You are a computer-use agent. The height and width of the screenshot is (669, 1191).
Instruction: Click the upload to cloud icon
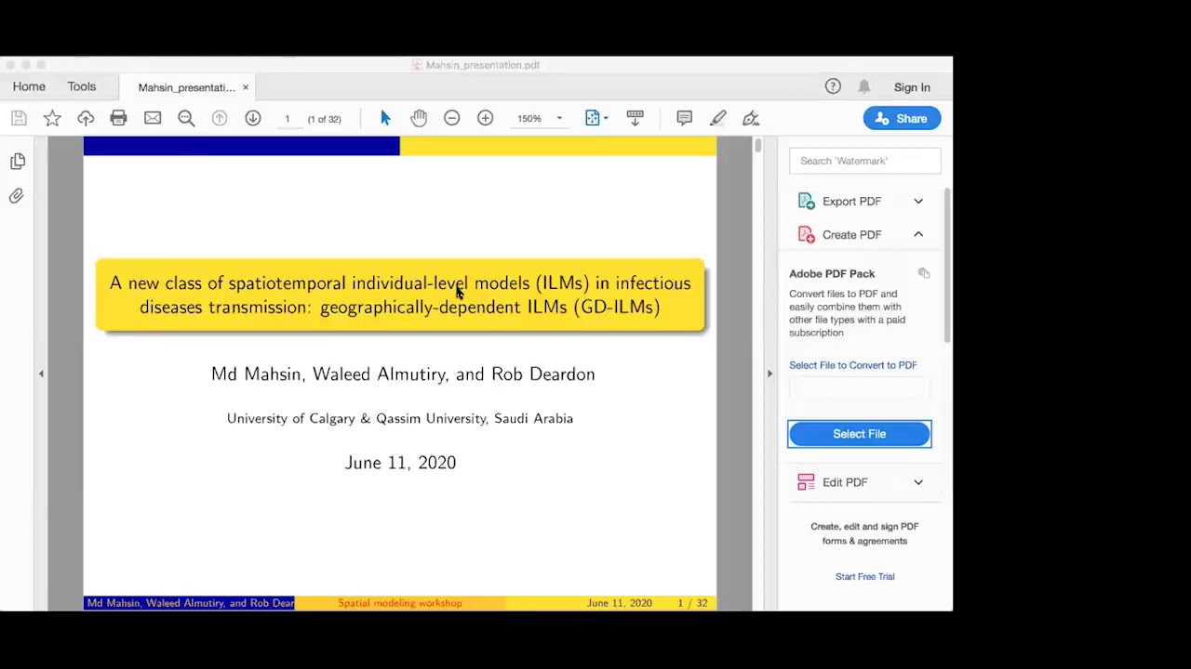86,118
